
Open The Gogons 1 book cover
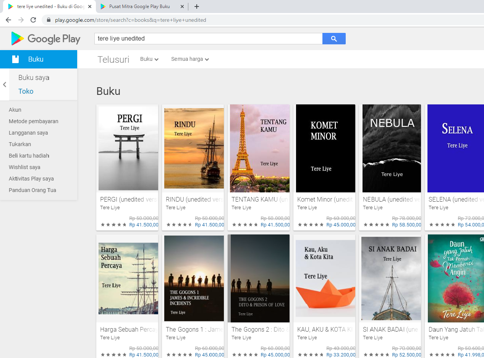(194, 278)
